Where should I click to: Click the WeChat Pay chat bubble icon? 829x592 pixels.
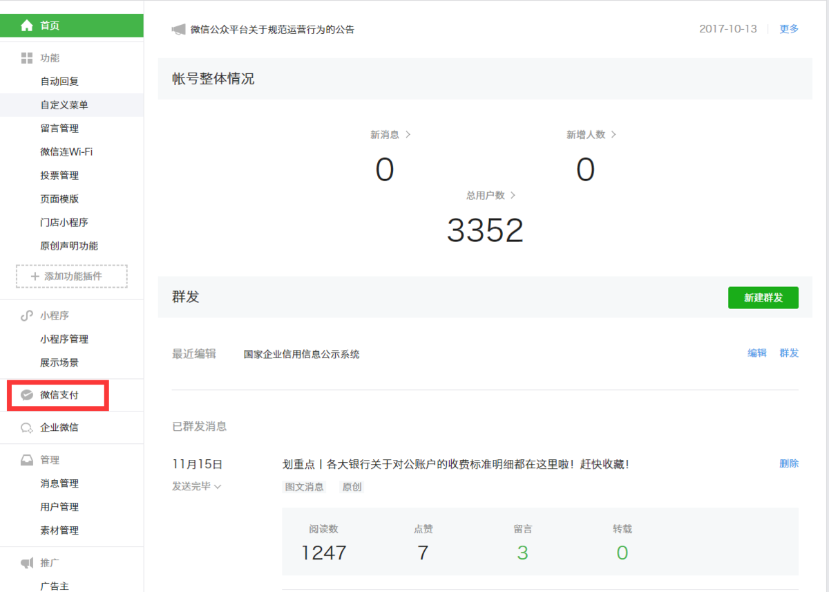pyautogui.click(x=27, y=395)
